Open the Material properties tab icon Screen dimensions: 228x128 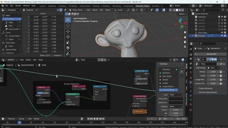pyautogui.click(x=191, y=104)
